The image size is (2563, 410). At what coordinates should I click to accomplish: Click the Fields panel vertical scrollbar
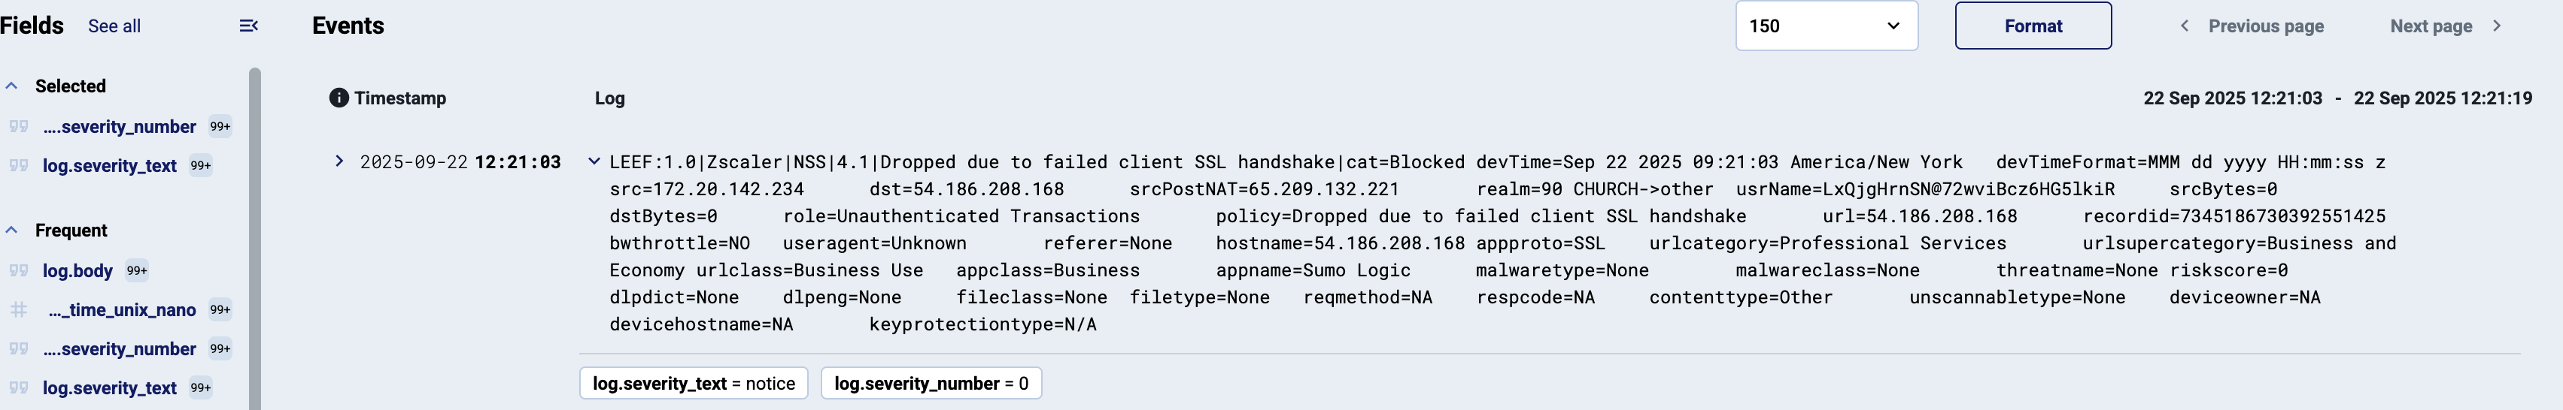pyautogui.click(x=255, y=238)
